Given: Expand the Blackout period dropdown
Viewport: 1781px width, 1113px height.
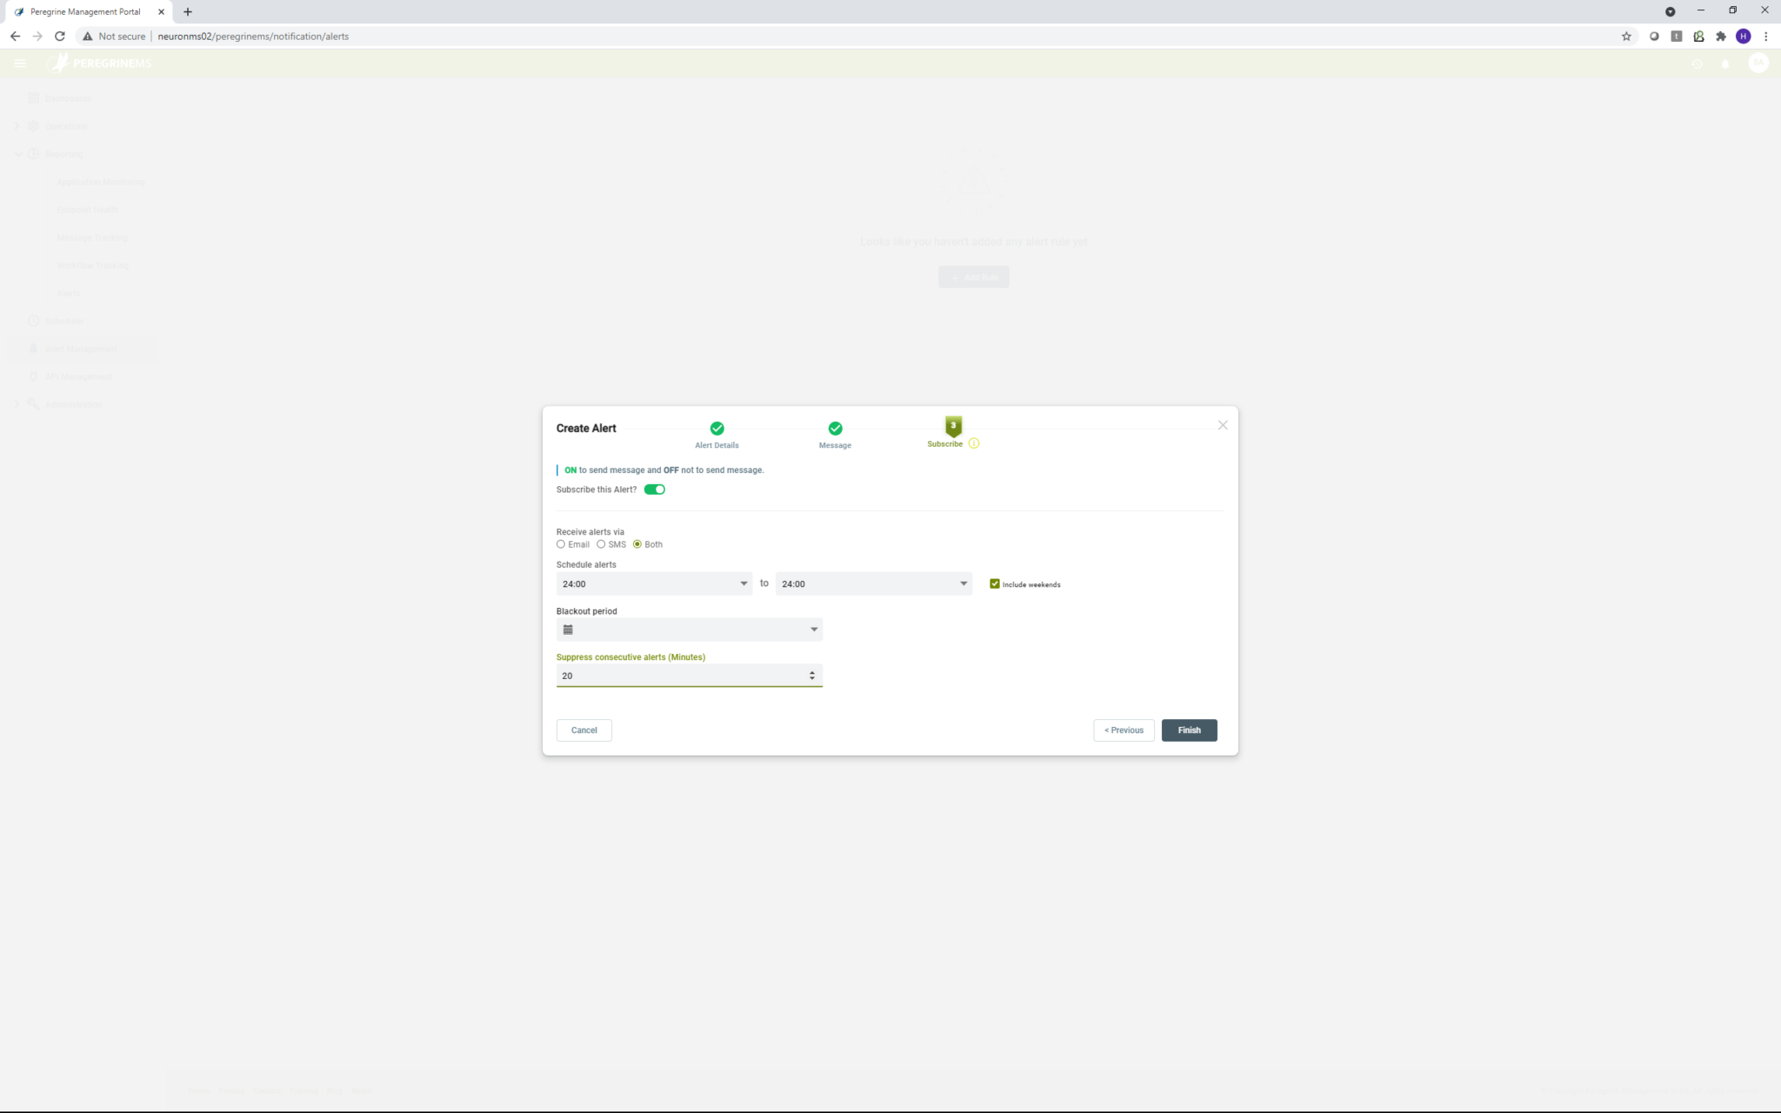Looking at the screenshot, I should tap(813, 629).
